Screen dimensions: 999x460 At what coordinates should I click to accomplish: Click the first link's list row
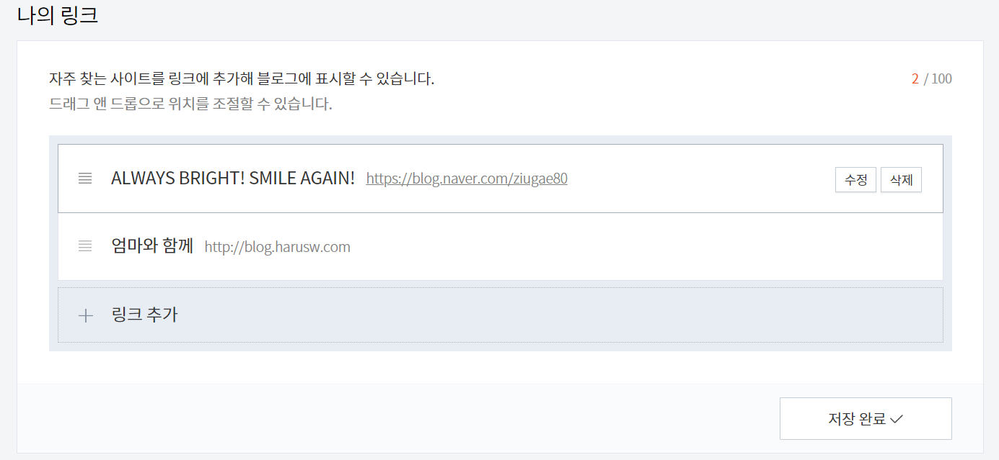click(499, 178)
